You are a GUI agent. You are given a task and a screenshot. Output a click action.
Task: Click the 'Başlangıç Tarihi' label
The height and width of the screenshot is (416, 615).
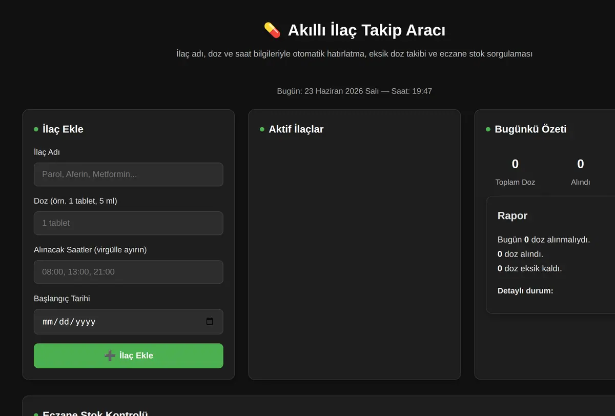(61, 299)
